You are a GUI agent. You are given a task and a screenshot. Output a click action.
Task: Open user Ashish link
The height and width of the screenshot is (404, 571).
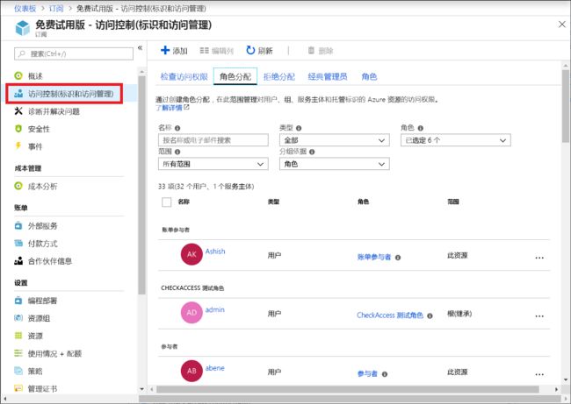[x=215, y=251]
